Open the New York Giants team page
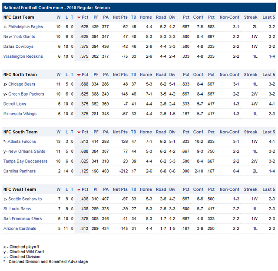 tap(20, 36)
